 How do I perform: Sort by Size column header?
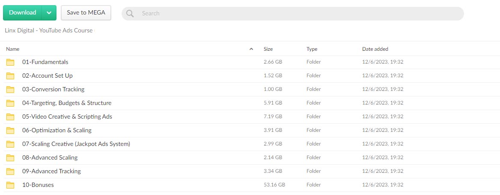pyautogui.click(x=268, y=49)
